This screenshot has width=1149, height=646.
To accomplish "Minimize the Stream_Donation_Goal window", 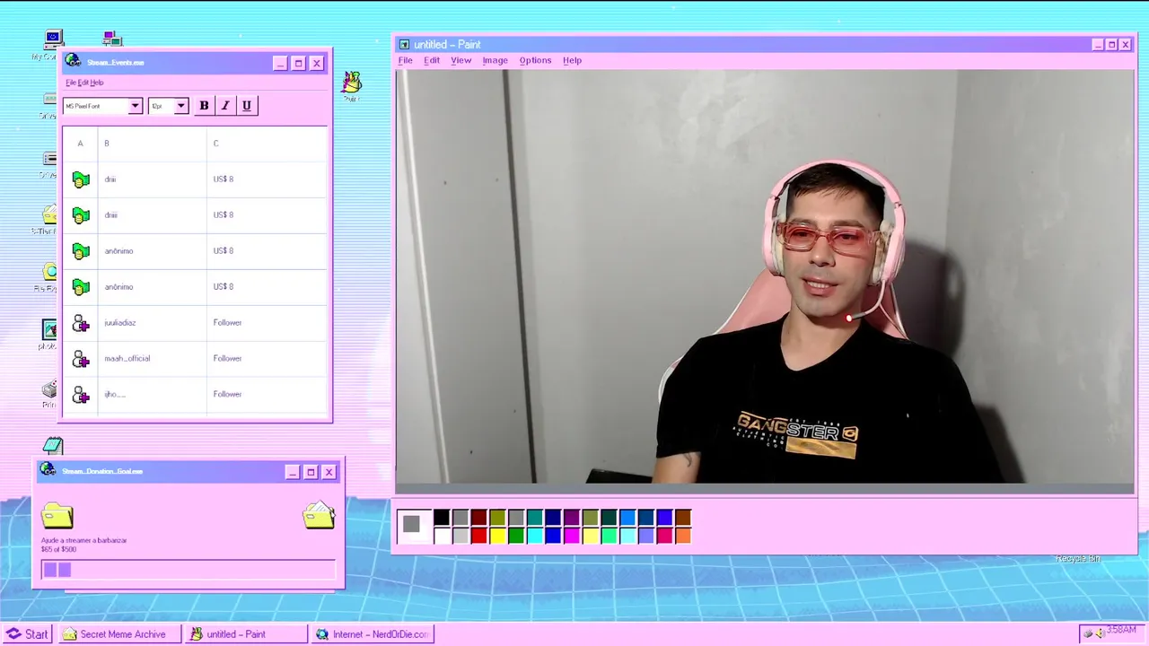I will [292, 472].
